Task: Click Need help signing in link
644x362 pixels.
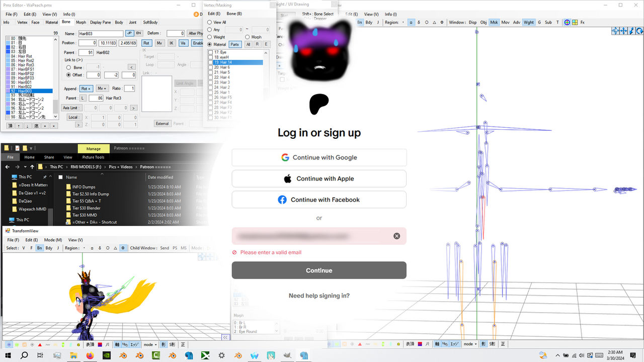Action: pyautogui.click(x=319, y=296)
